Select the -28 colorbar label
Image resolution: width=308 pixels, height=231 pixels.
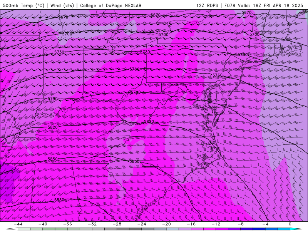pyautogui.click(x=117, y=224)
